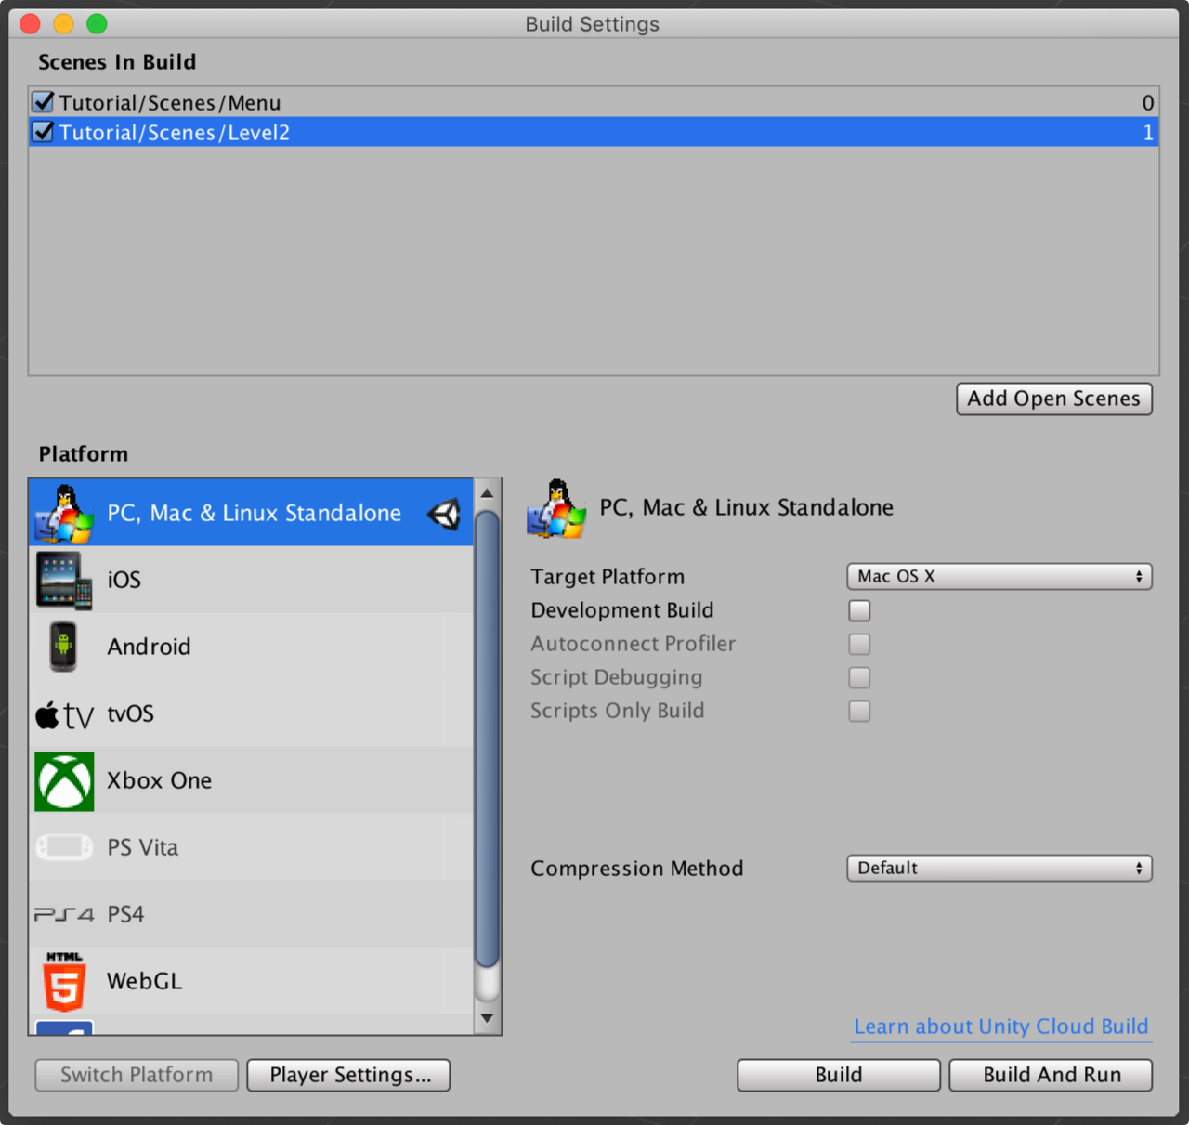Minimize the Build Settings window

click(63, 24)
